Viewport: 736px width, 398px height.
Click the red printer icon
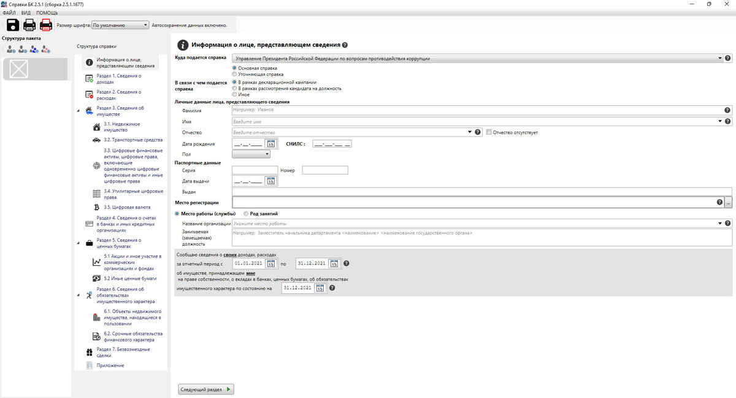[x=46, y=25]
